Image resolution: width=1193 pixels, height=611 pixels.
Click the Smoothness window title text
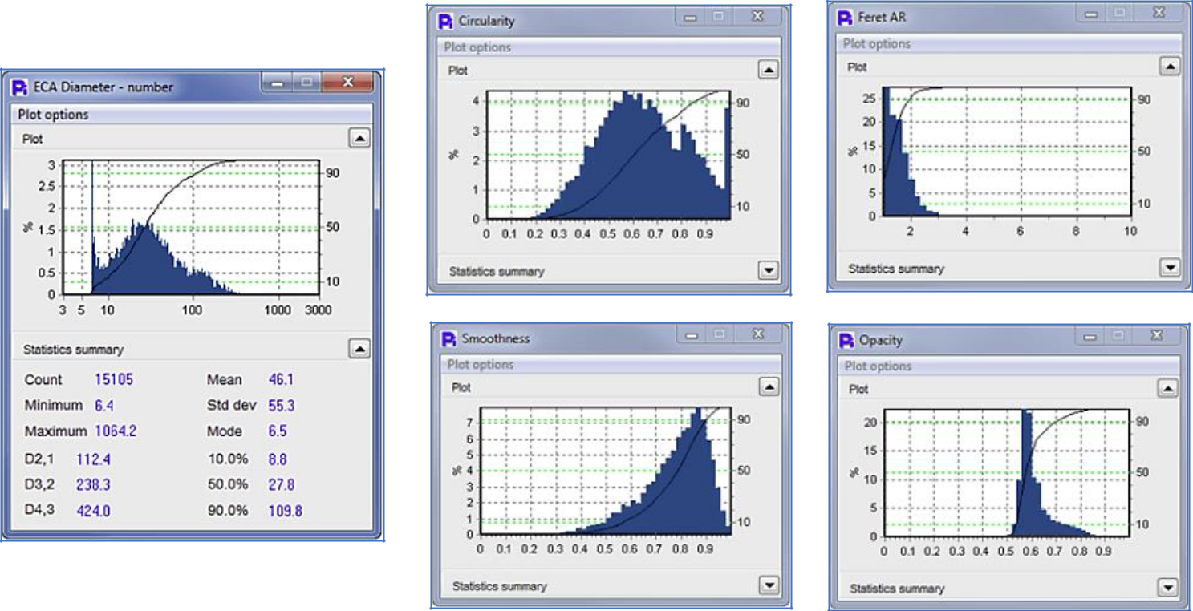(496, 338)
